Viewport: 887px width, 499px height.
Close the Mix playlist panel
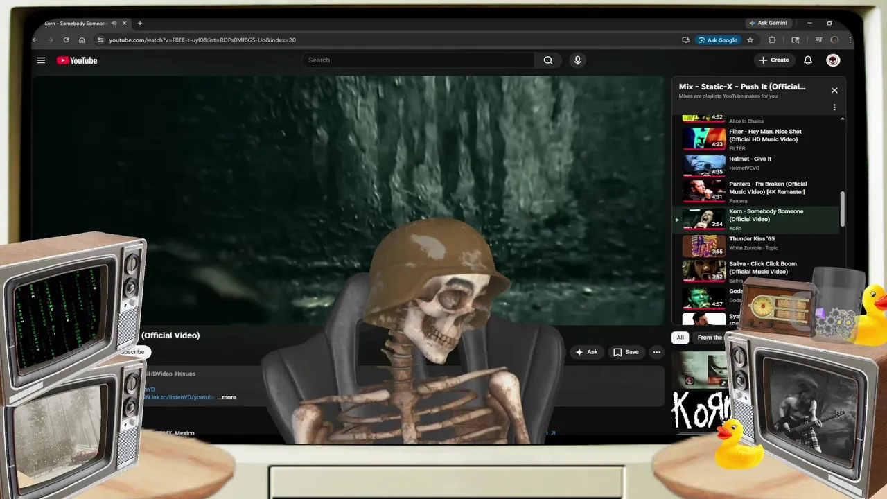[834, 90]
